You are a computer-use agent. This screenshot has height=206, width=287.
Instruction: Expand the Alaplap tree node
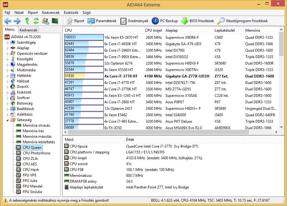tap(7, 48)
